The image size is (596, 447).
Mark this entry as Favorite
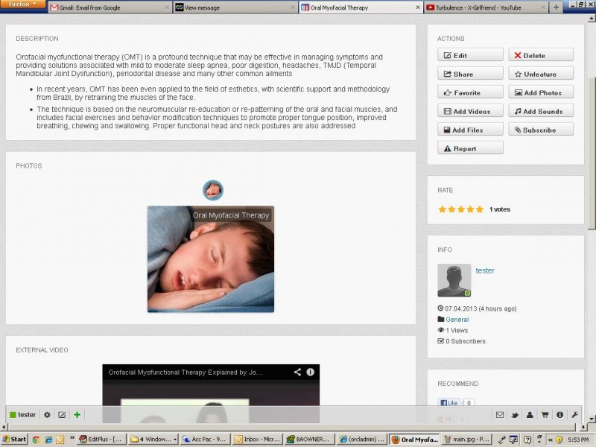click(470, 92)
